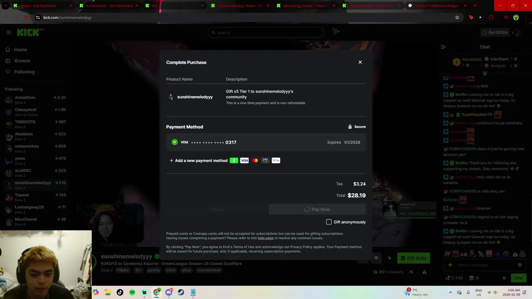Image resolution: width=532 pixels, height=299 pixels.
Task: Open File Explorer from the taskbar
Action: coord(108,292)
